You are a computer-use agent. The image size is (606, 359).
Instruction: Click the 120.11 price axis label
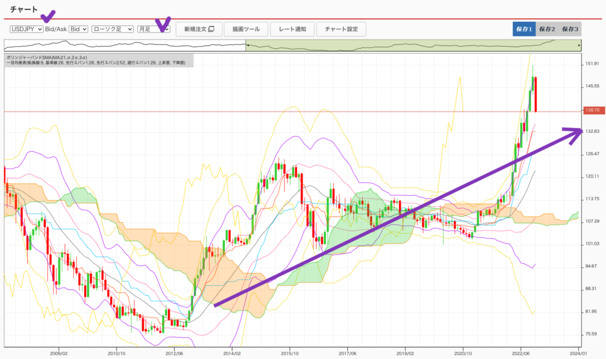[x=592, y=176]
